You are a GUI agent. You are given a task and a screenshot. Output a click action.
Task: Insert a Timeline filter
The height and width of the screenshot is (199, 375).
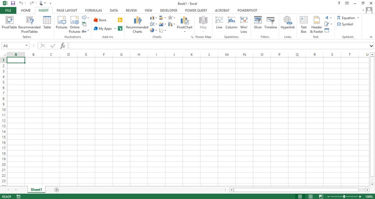pyautogui.click(x=270, y=22)
